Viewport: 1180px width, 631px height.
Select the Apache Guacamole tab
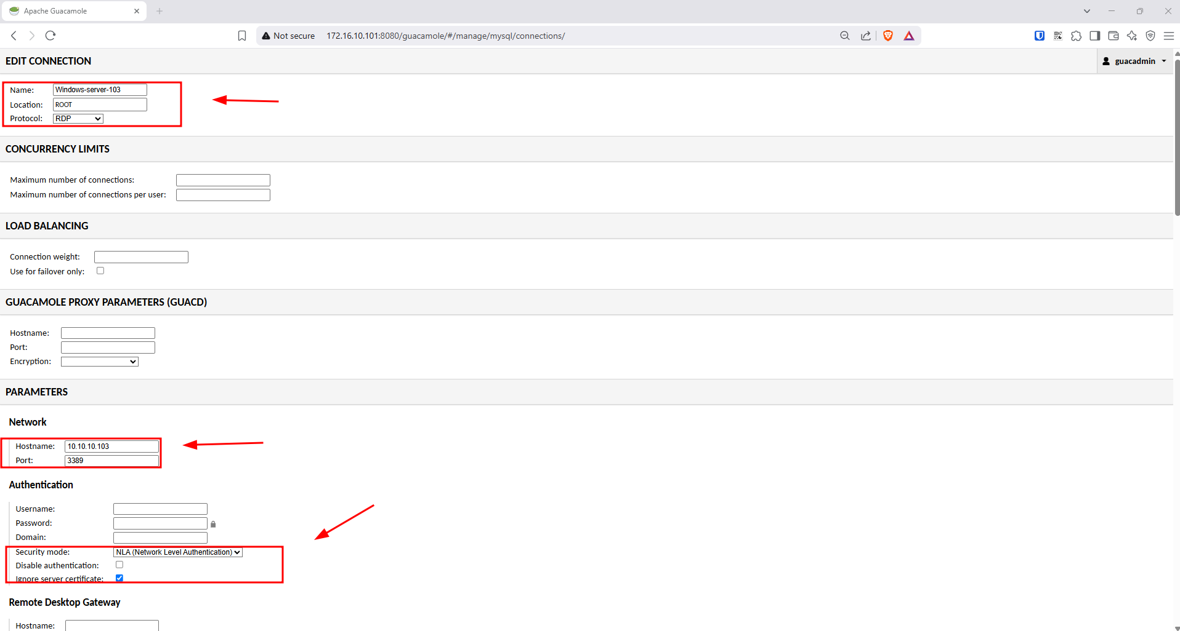click(74, 11)
